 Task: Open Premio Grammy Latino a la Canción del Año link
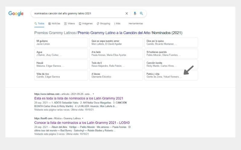114,33
